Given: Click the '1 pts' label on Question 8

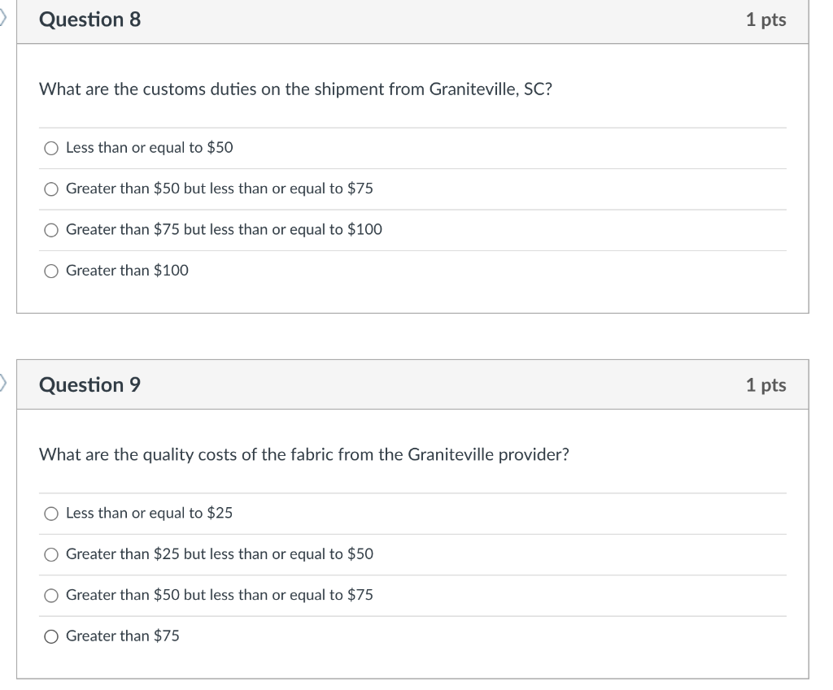Looking at the screenshot, I should click(765, 20).
